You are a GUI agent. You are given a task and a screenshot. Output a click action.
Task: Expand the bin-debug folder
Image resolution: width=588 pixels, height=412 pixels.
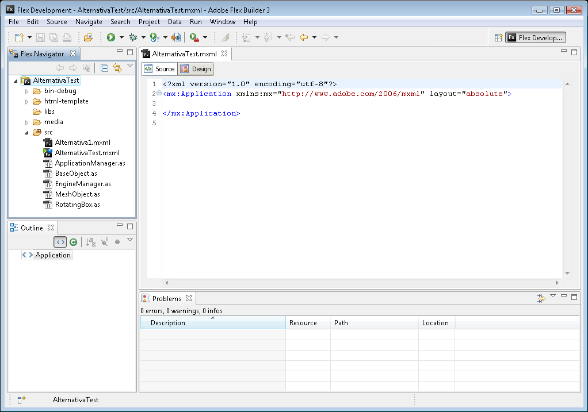[x=26, y=91]
